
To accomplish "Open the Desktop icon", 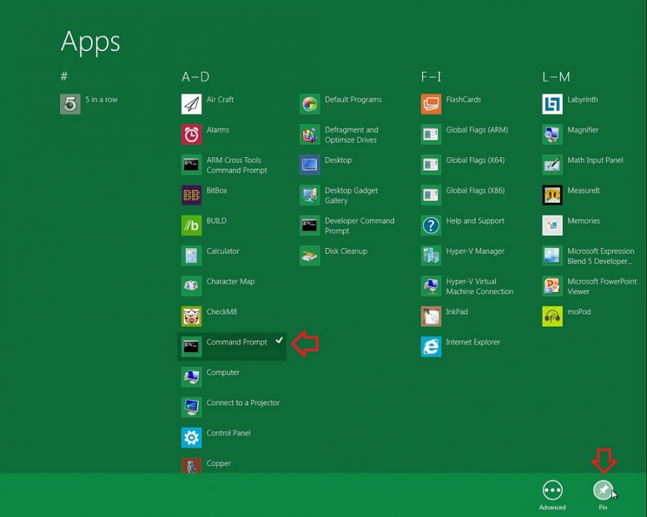I will pos(310,164).
